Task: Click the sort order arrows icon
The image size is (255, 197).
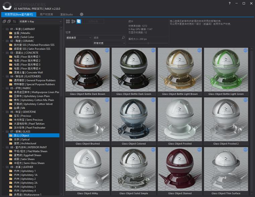Action: tap(14, 21)
